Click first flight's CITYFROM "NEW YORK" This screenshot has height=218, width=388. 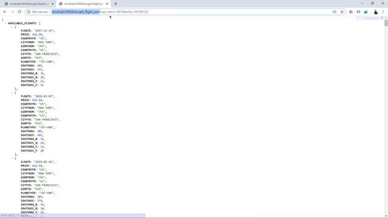45,42
